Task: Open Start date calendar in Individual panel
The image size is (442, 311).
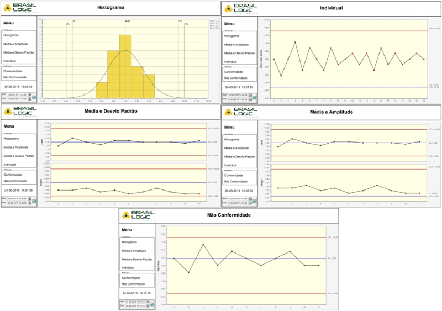Action: click(250, 95)
